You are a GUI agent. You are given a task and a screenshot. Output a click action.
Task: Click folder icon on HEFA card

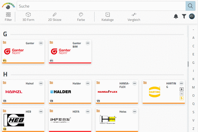51,111
